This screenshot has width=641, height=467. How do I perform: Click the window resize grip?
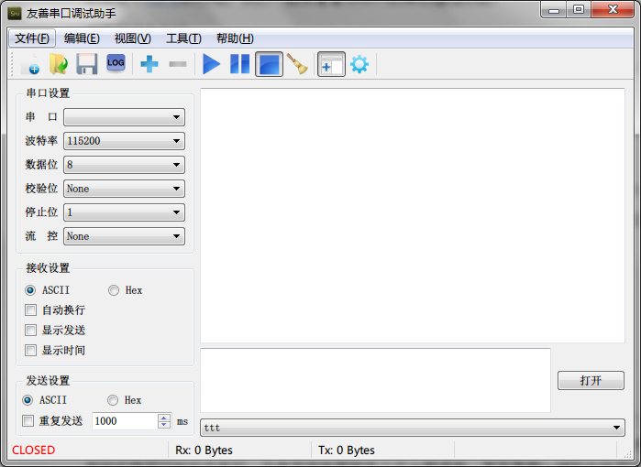(x=627, y=454)
